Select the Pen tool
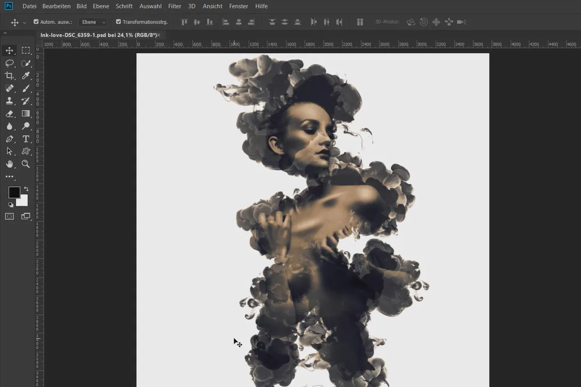 pos(9,139)
